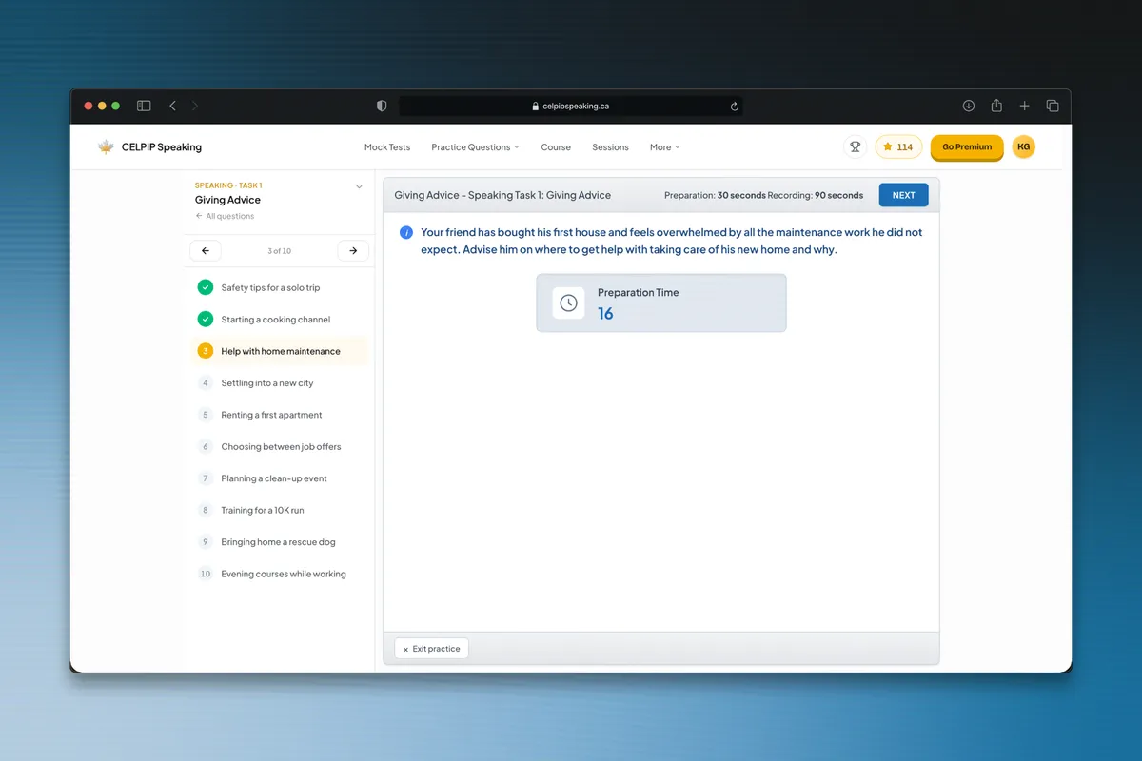
Task: Click Recording: 90 seconds text
Action: point(816,195)
